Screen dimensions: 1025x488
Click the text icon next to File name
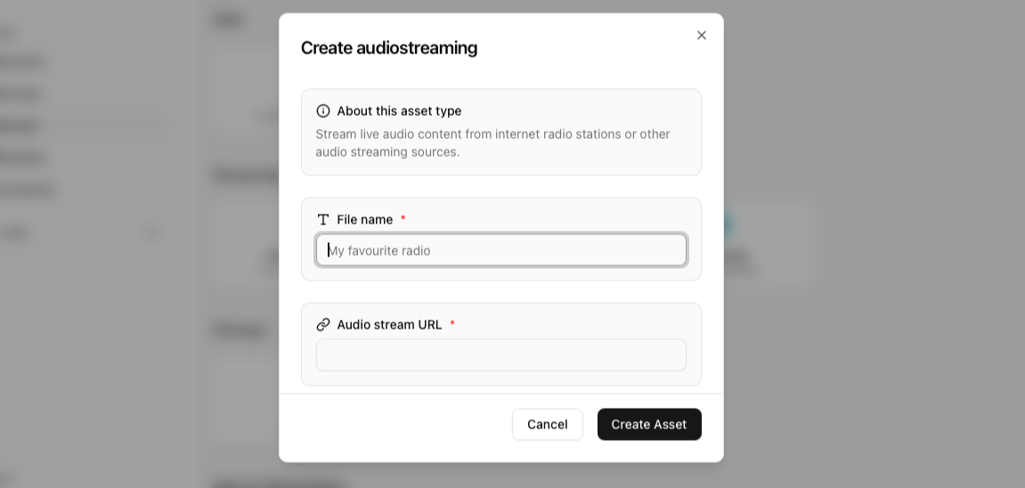tap(323, 220)
